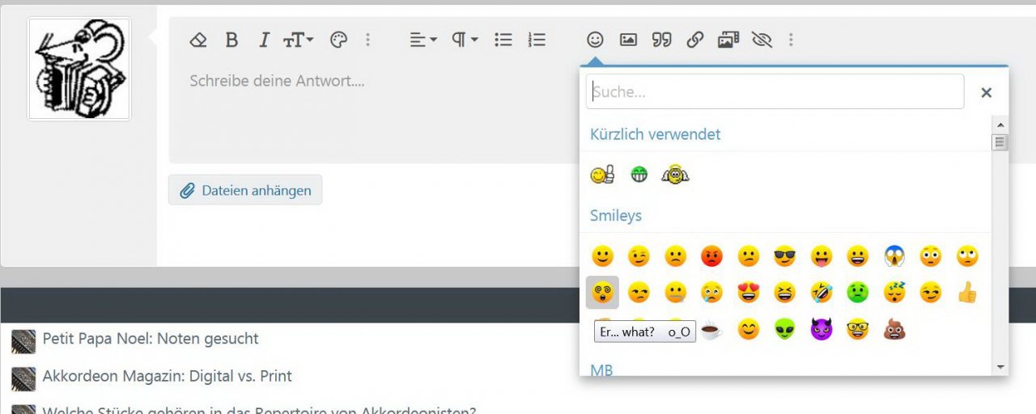This screenshot has height=414, width=1036.
Task: Insert the red angry face emoji
Action: 711,257
